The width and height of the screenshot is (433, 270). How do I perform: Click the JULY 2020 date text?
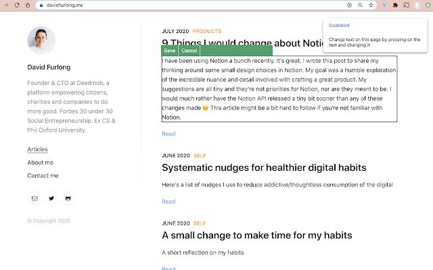[x=175, y=31]
